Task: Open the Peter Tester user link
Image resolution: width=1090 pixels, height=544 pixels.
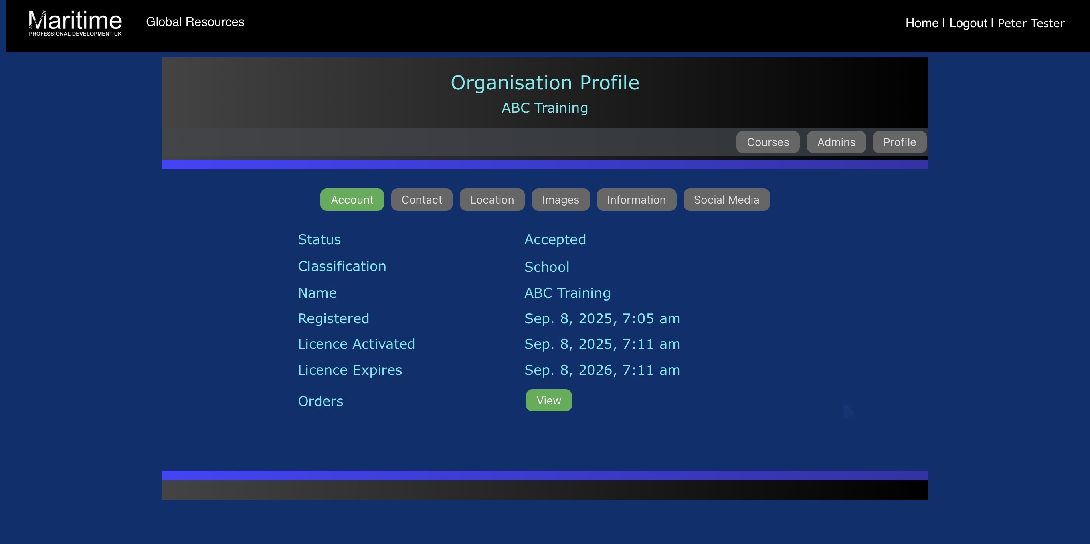Action: coord(1031,23)
